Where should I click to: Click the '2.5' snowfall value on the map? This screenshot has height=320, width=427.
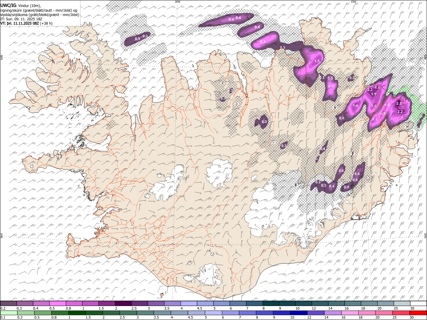(399, 104)
